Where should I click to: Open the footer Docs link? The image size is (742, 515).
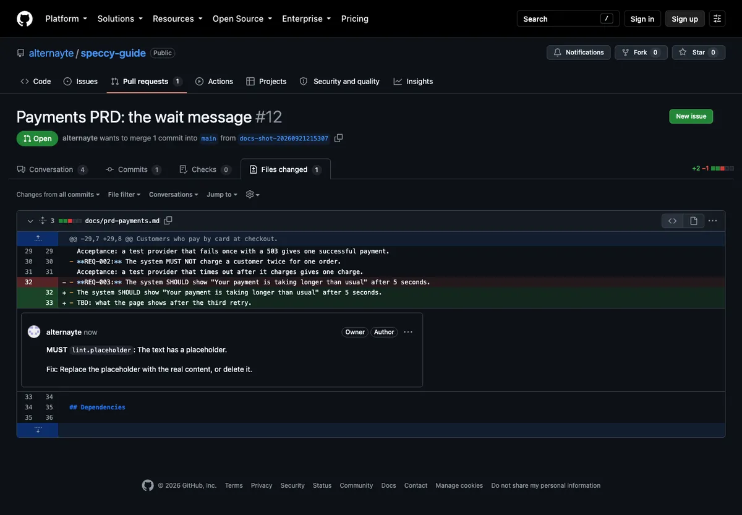pyautogui.click(x=388, y=485)
